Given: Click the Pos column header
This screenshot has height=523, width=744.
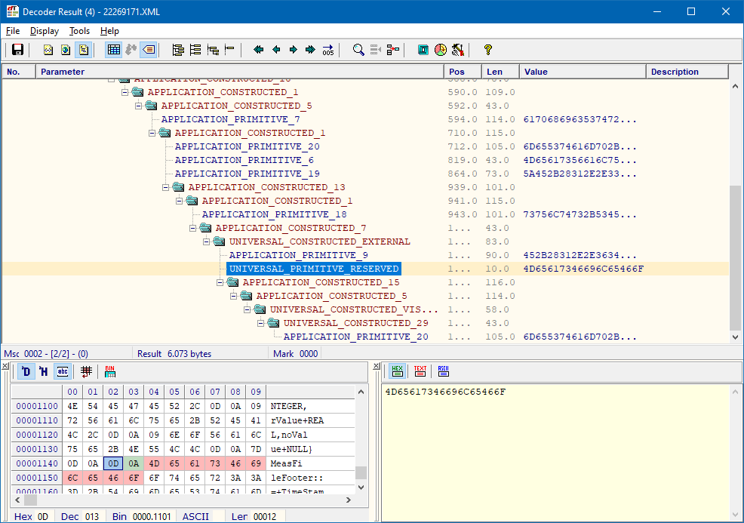Looking at the screenshot, I should (x=463, y=72).
